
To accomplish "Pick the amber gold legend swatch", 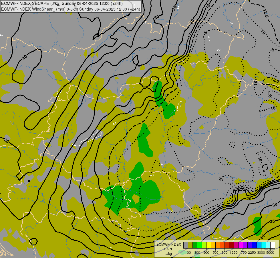I will tap(213, 245).
